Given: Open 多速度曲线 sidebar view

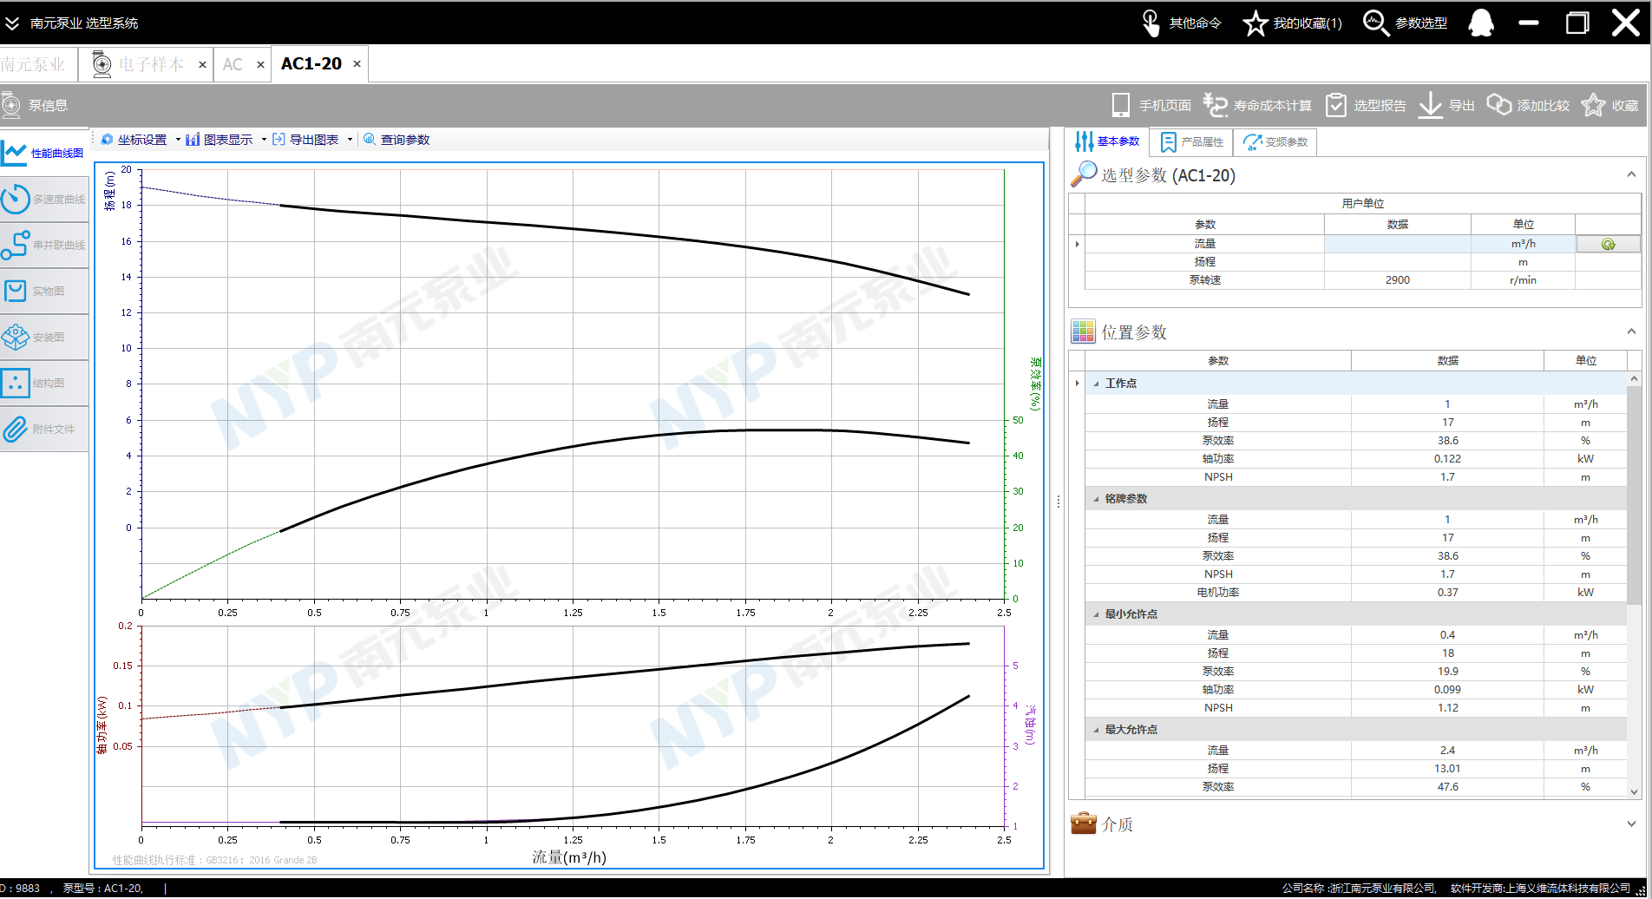Looking at the screenshot, I should (x=44, y=199).
